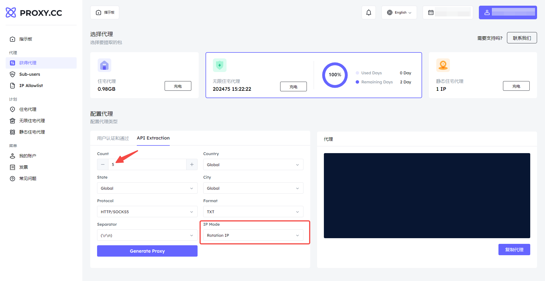Click the 202475 15:22:22 expiry text
This screenshot has width=545, height=281.
(x=232, y=89)
